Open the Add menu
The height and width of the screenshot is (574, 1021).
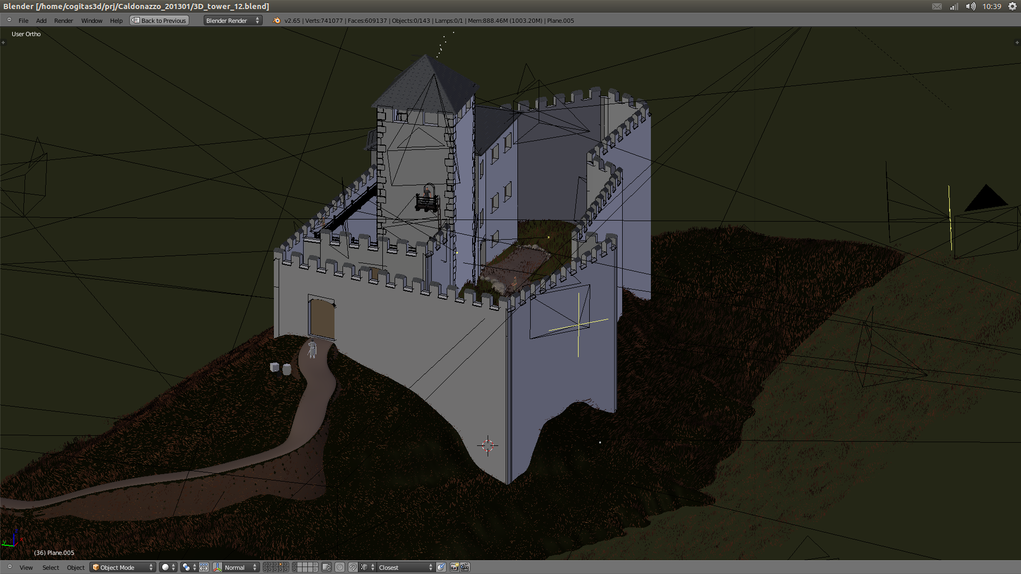(x=41, y=21)
